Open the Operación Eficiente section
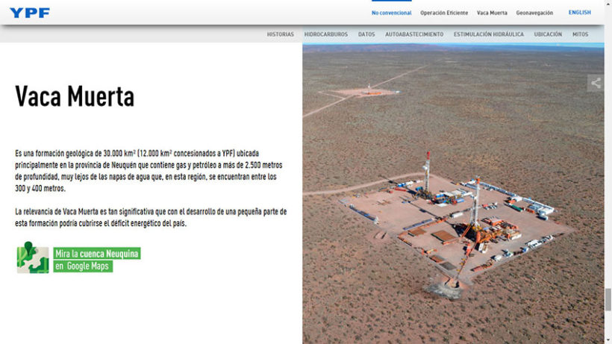 [443, 13]
